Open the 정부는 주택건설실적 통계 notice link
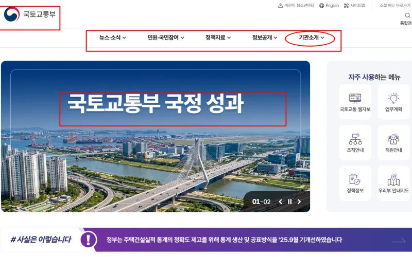The image size is (412, 257). click(x=224, y=240)
